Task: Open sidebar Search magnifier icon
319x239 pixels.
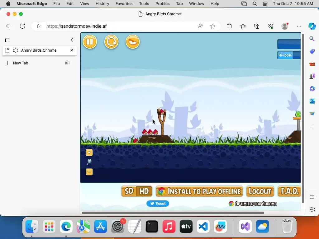Action: point(312,39)
